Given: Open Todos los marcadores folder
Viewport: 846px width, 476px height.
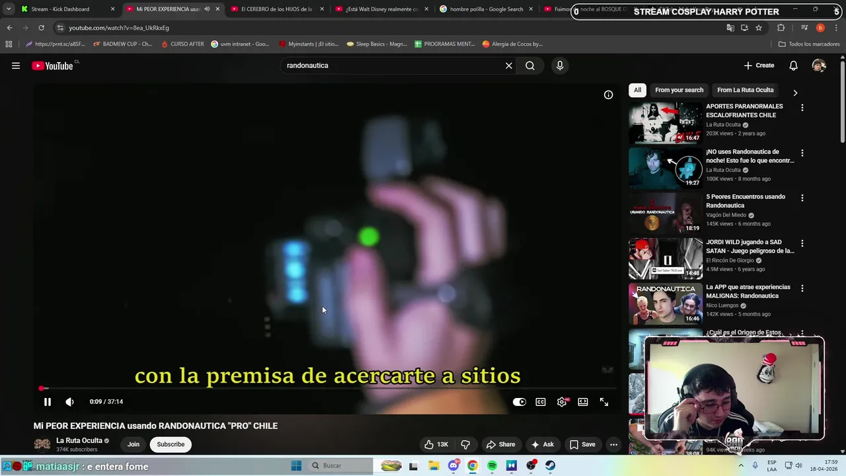Looking at the screenshot, I should [x=809, y=44].
